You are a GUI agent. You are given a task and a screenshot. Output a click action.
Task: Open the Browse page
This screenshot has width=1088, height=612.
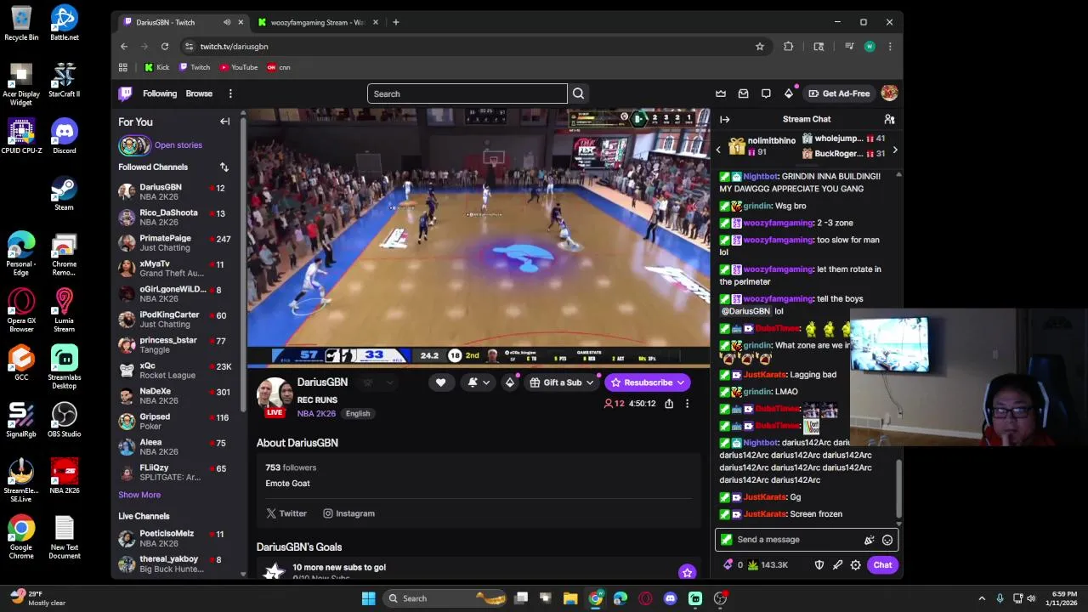pyautogui.click(x=199, y=93)
